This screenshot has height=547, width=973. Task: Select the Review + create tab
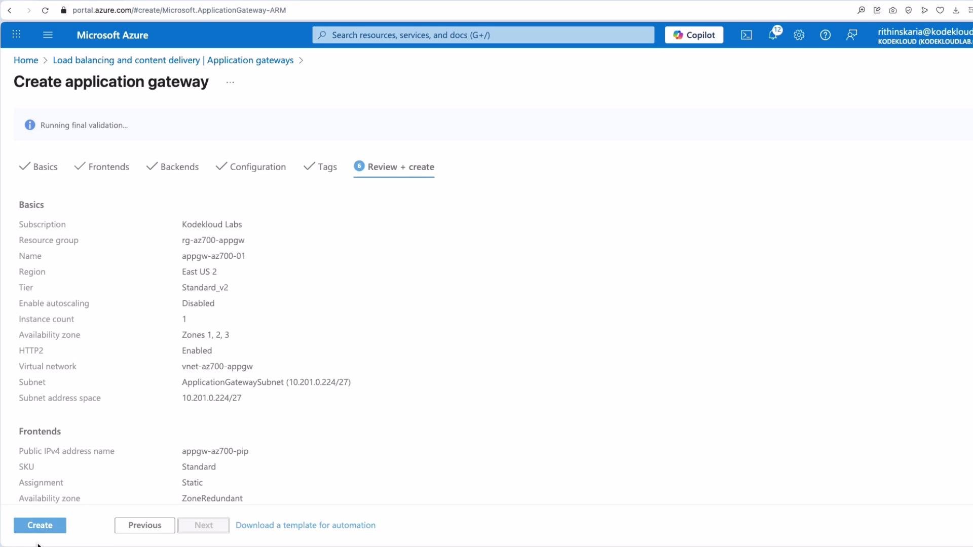click(394, 167)
